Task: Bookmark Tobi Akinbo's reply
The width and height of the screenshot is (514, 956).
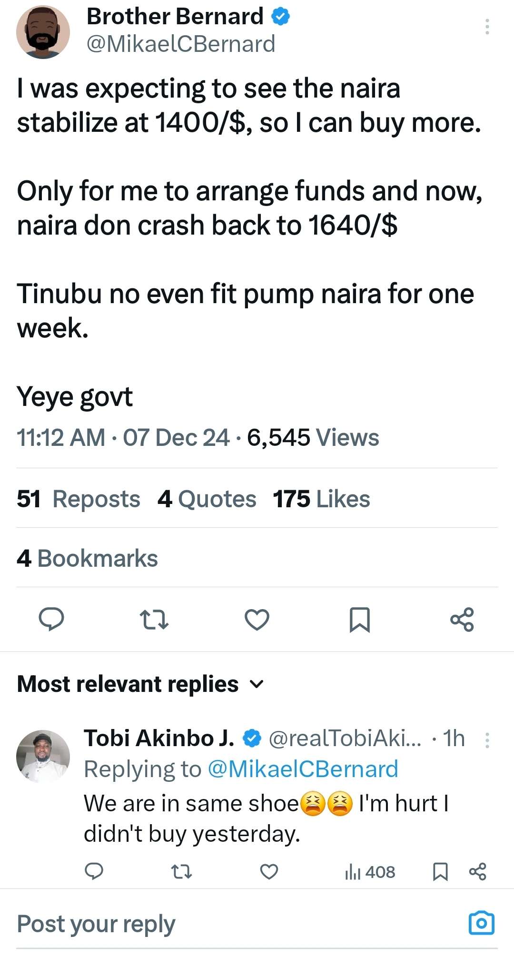Action: tap(440, 871)
